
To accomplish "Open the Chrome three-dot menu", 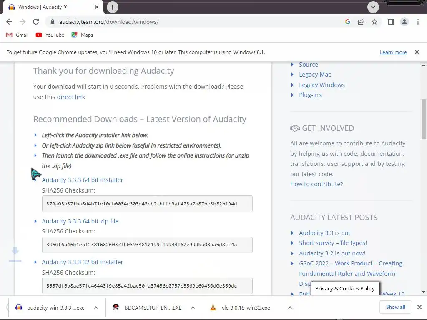I will 418,22.
